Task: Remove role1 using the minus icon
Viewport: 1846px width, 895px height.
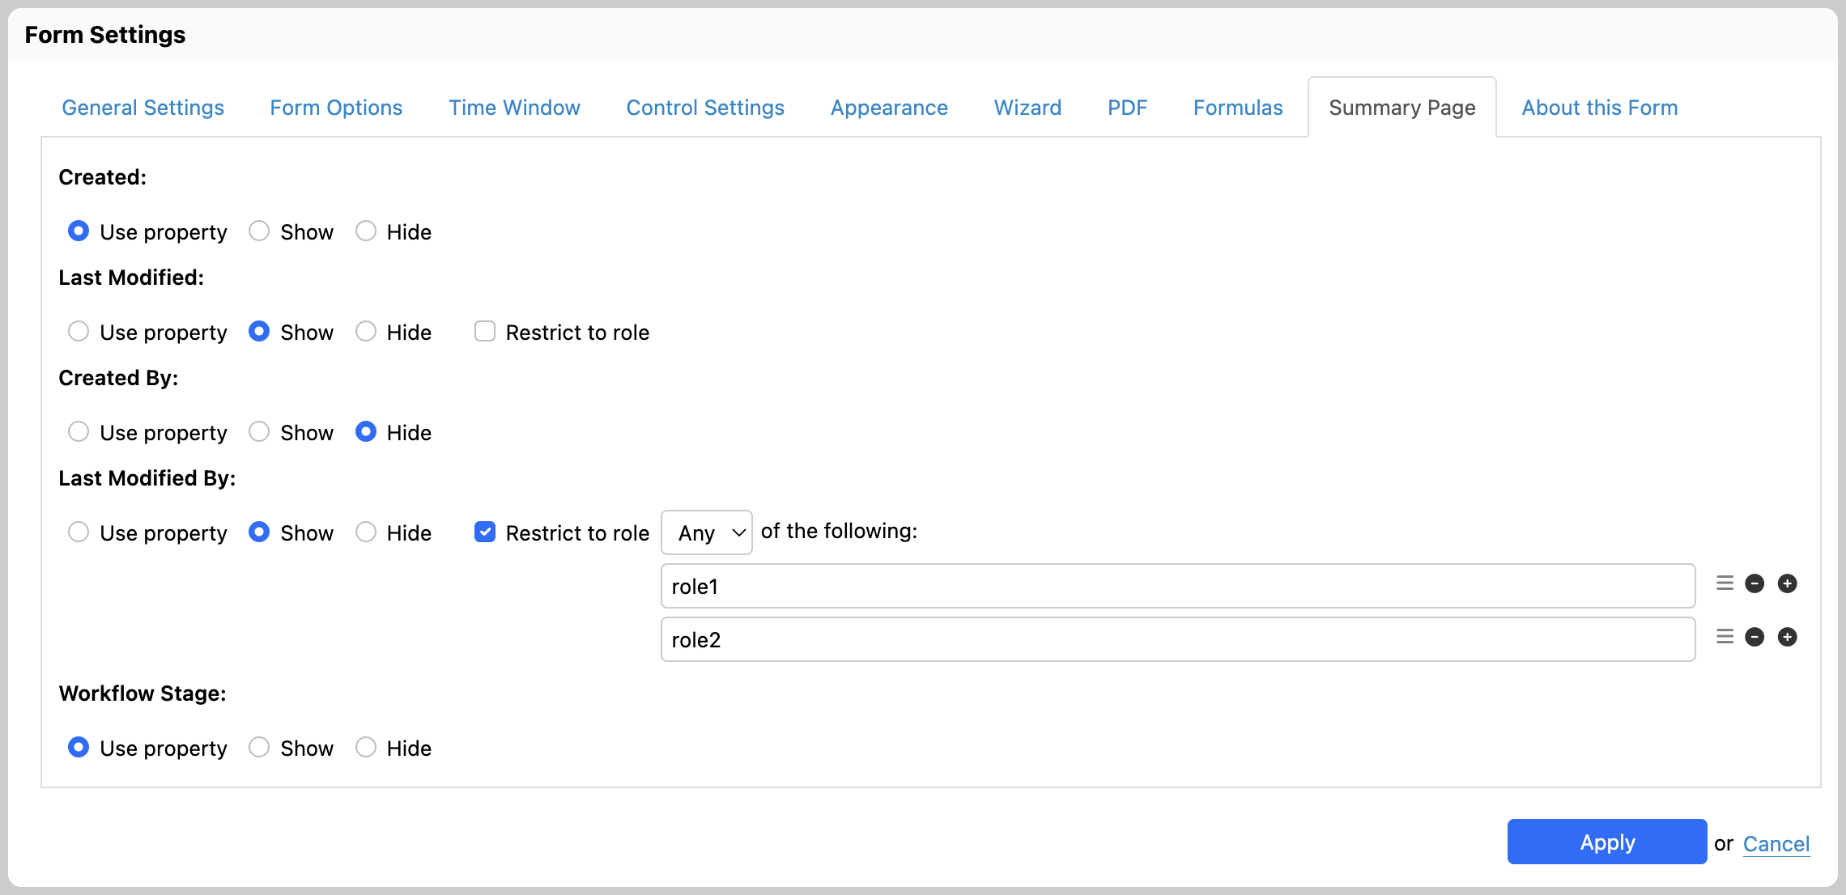Action: (1755, 583)
